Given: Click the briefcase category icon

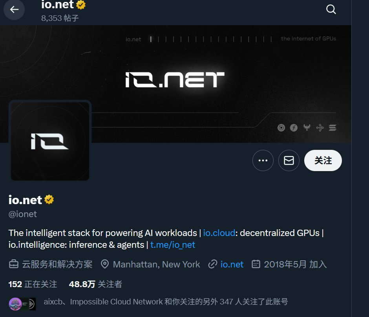Looking at the screenshot, I should (x=14, y=264).
